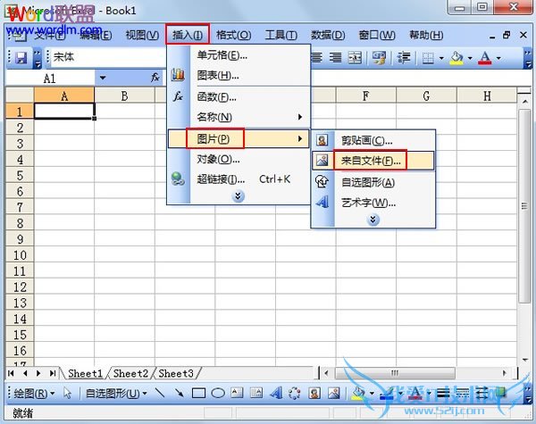Switch to the Sheet3 tab
536x424 pixels.
176,373
